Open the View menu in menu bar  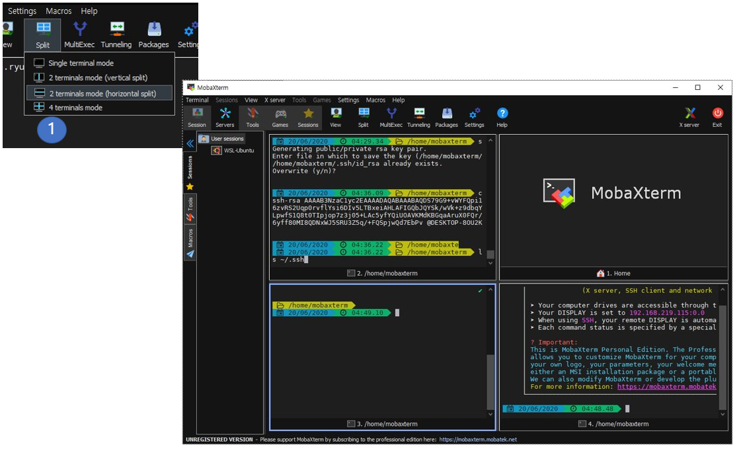[x=251, y=100]
